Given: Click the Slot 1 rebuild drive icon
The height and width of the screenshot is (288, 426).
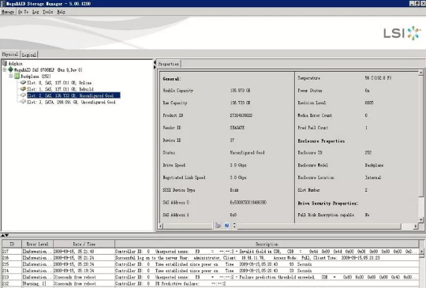Looking at the screenshot, I should (x=23, y=89).
